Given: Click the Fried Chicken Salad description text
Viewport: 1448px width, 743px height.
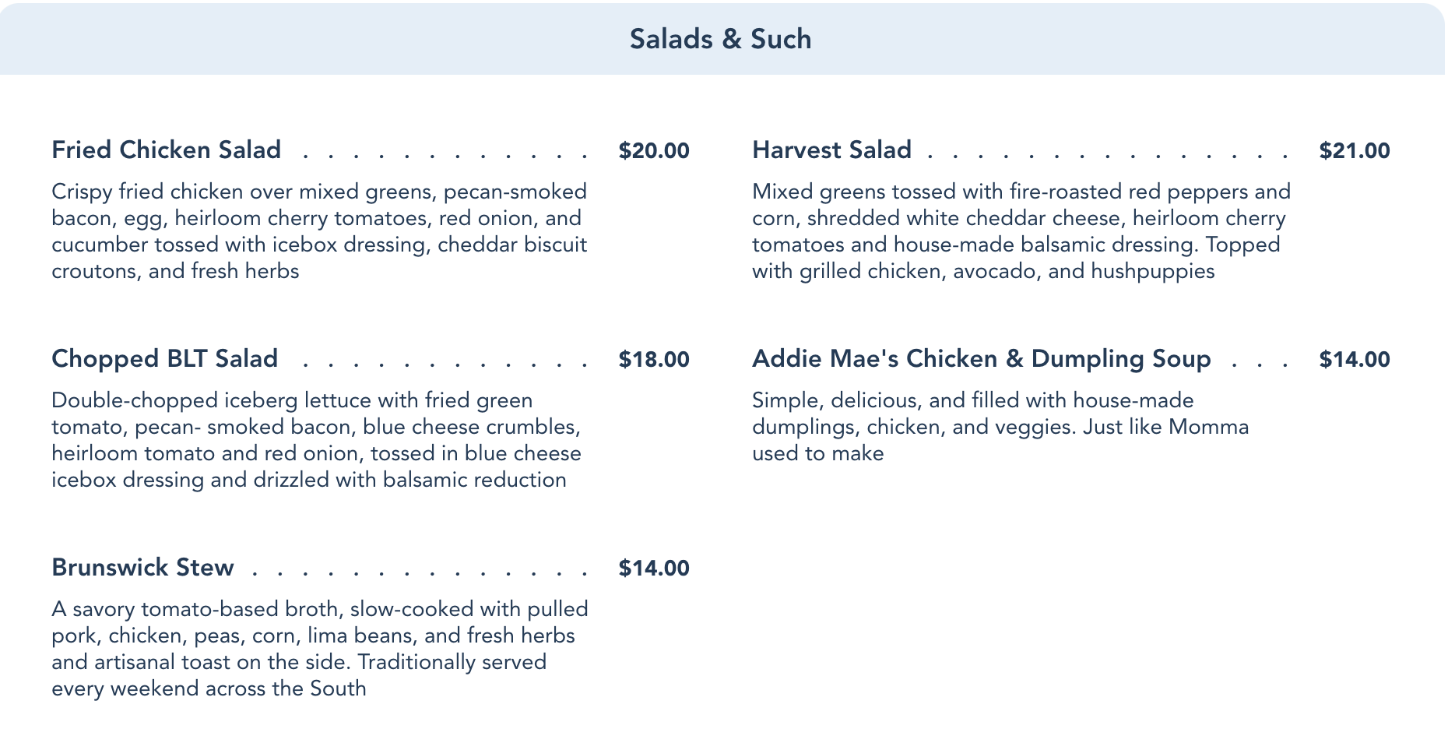Looking at the screenshot, I should pos(319,231).
